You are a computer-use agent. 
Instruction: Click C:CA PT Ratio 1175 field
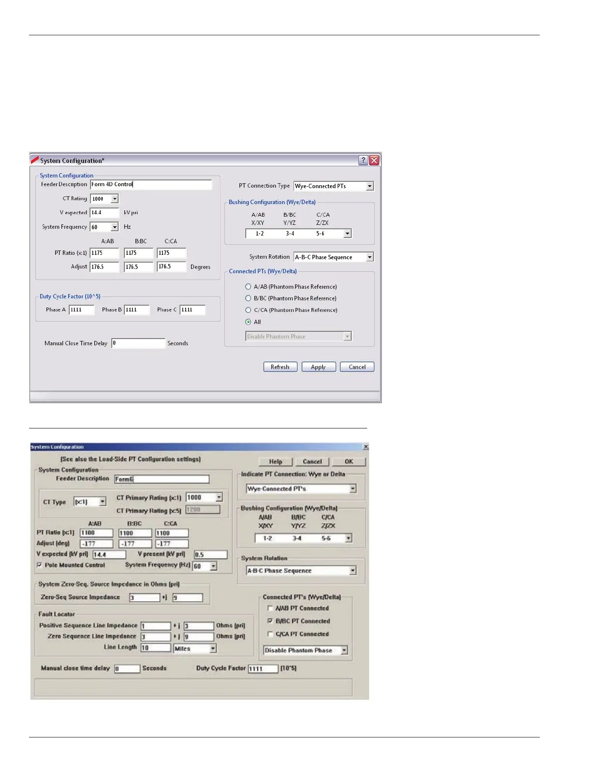[172, 253]
